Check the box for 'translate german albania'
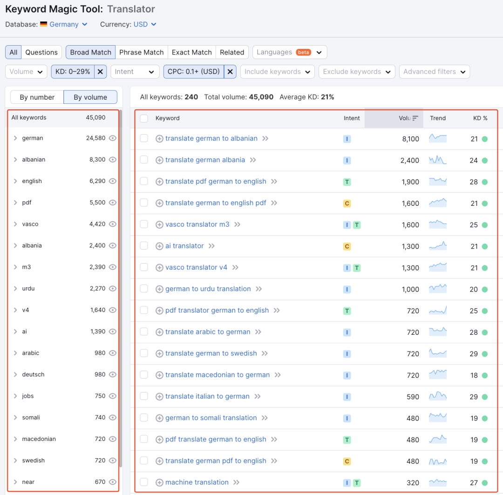 [144, 160]
